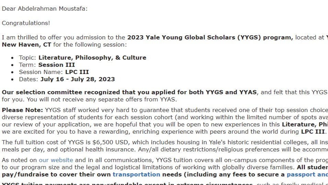Viewport: 328px width, 185px height.
Task: Click the "New Haven, CT" bold text
Action: pos(26,45)
